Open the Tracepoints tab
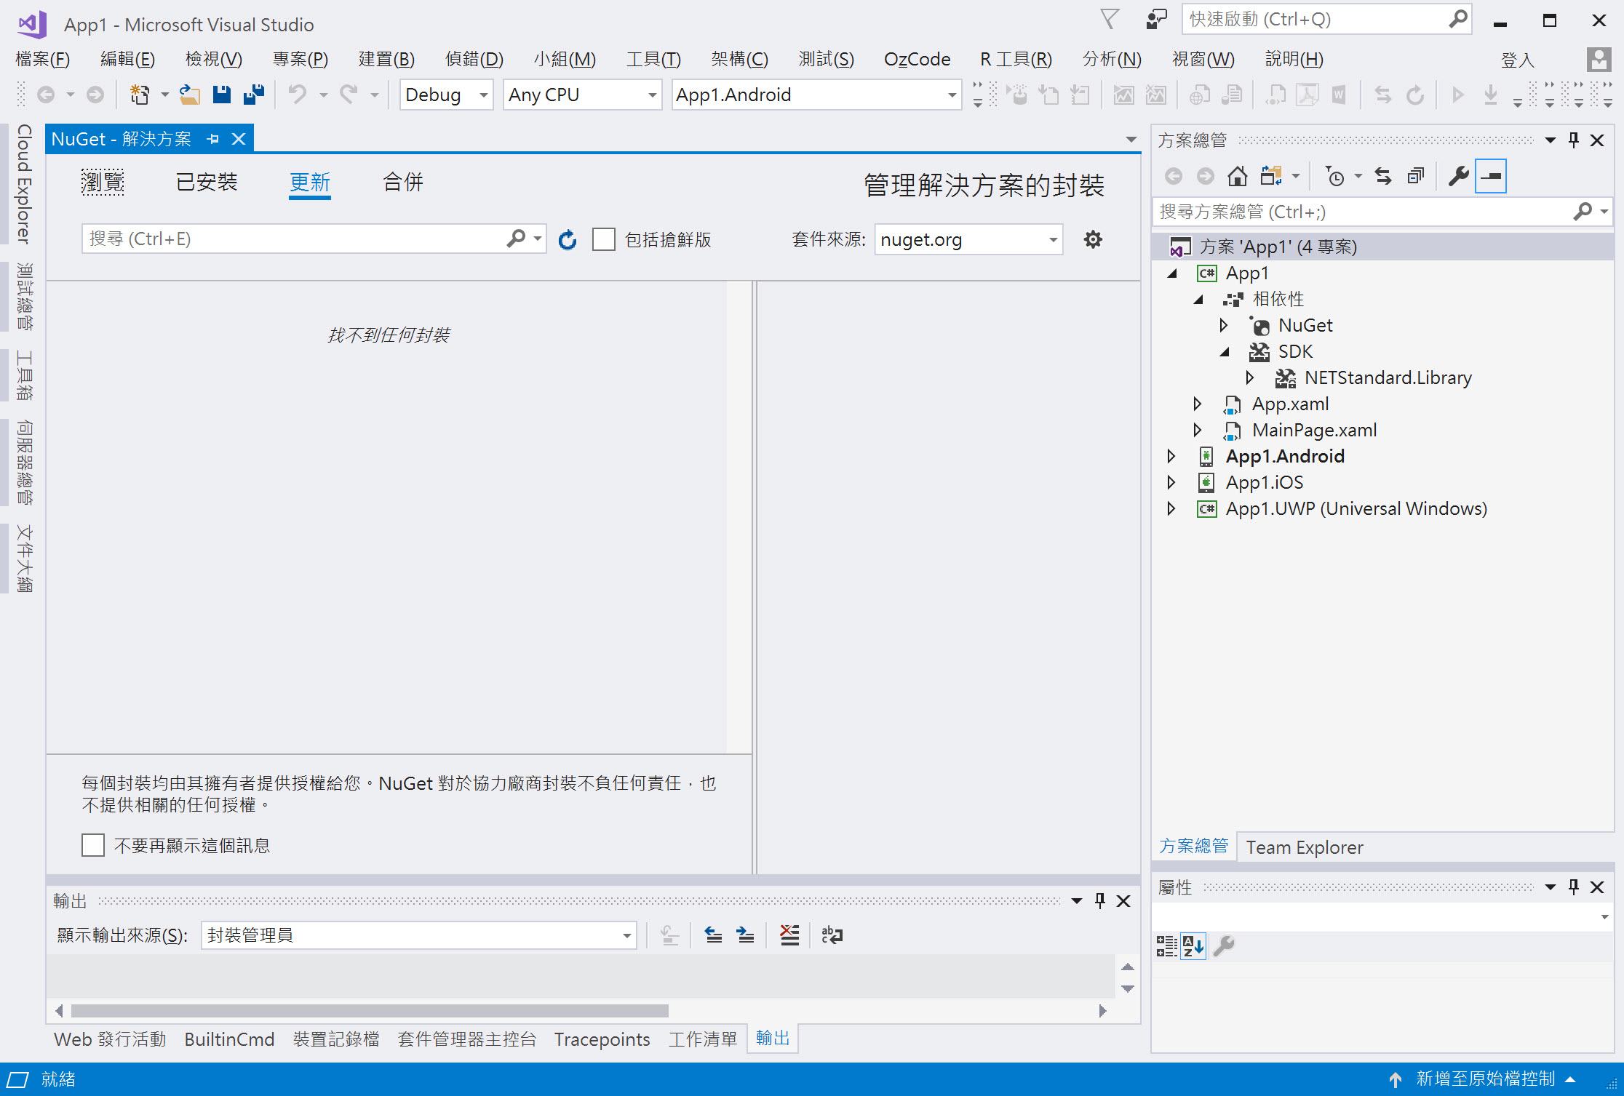The height and width of the screenshot is (1096, 1624). tap(602, 1039)
